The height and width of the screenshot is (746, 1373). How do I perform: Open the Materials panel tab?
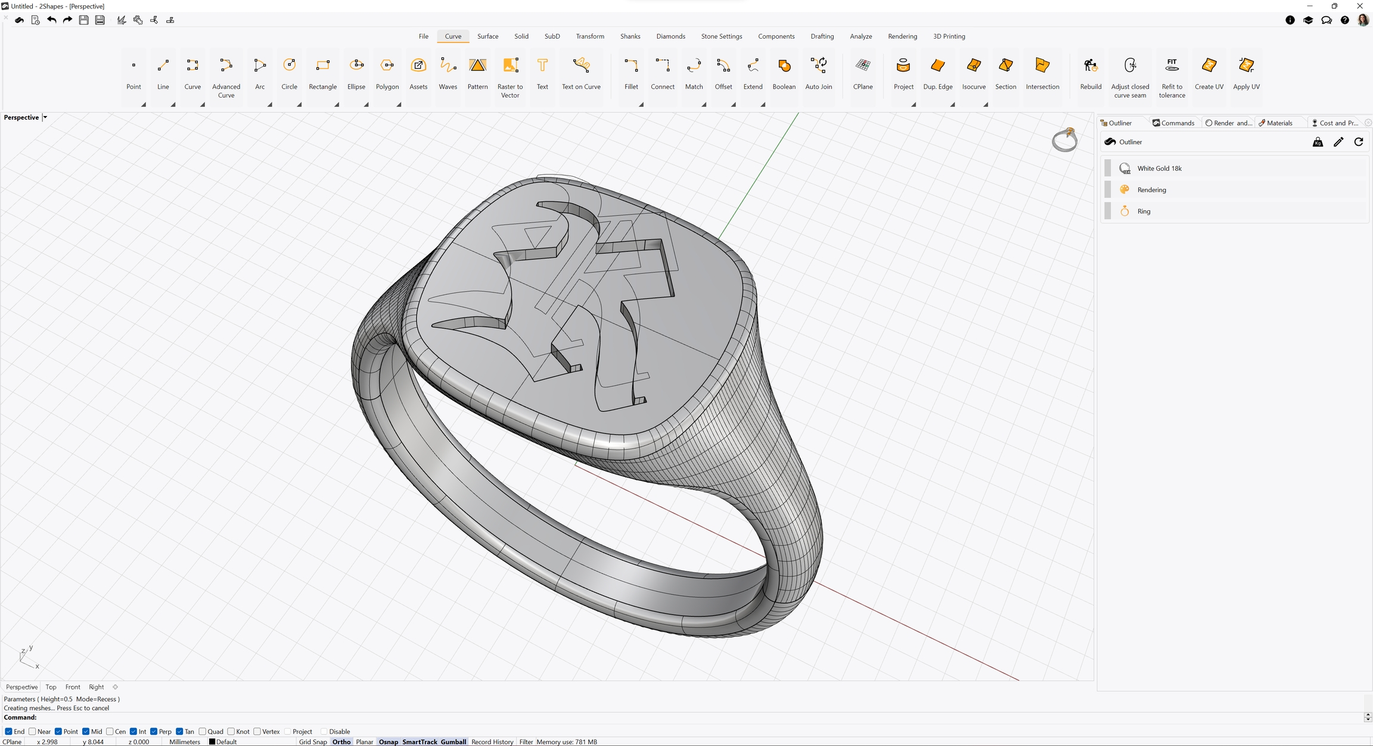[x=1279, y=123]
